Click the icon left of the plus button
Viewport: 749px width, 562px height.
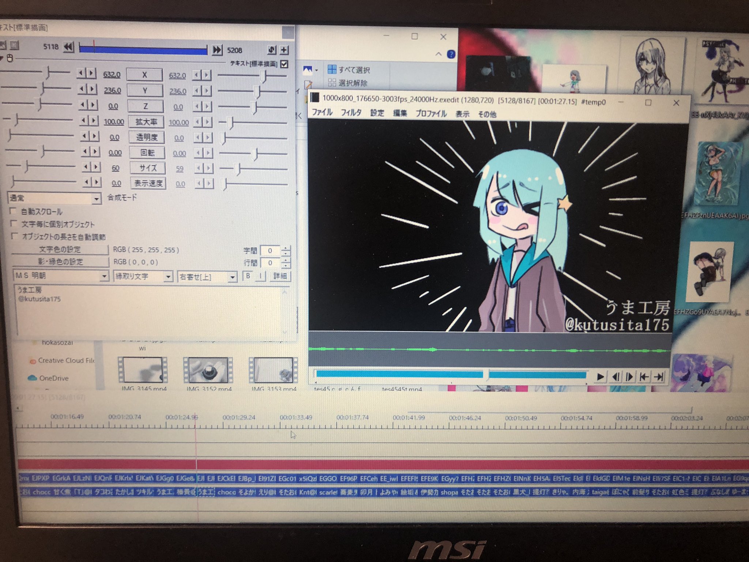pos(272,50)
